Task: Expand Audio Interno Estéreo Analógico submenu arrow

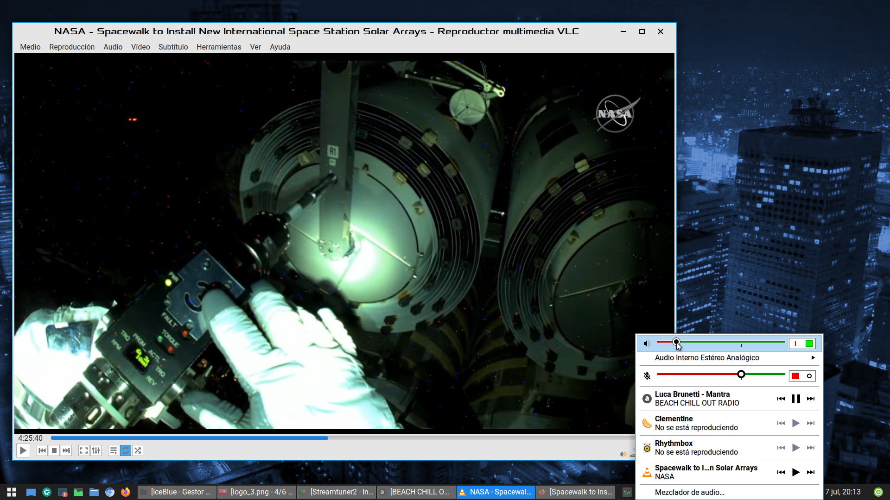Action: [x=813, y=357]
